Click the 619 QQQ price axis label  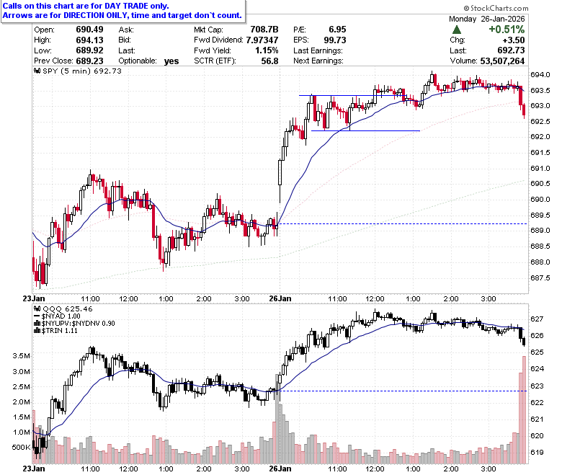pyautogui.click(x=537, y=453)
